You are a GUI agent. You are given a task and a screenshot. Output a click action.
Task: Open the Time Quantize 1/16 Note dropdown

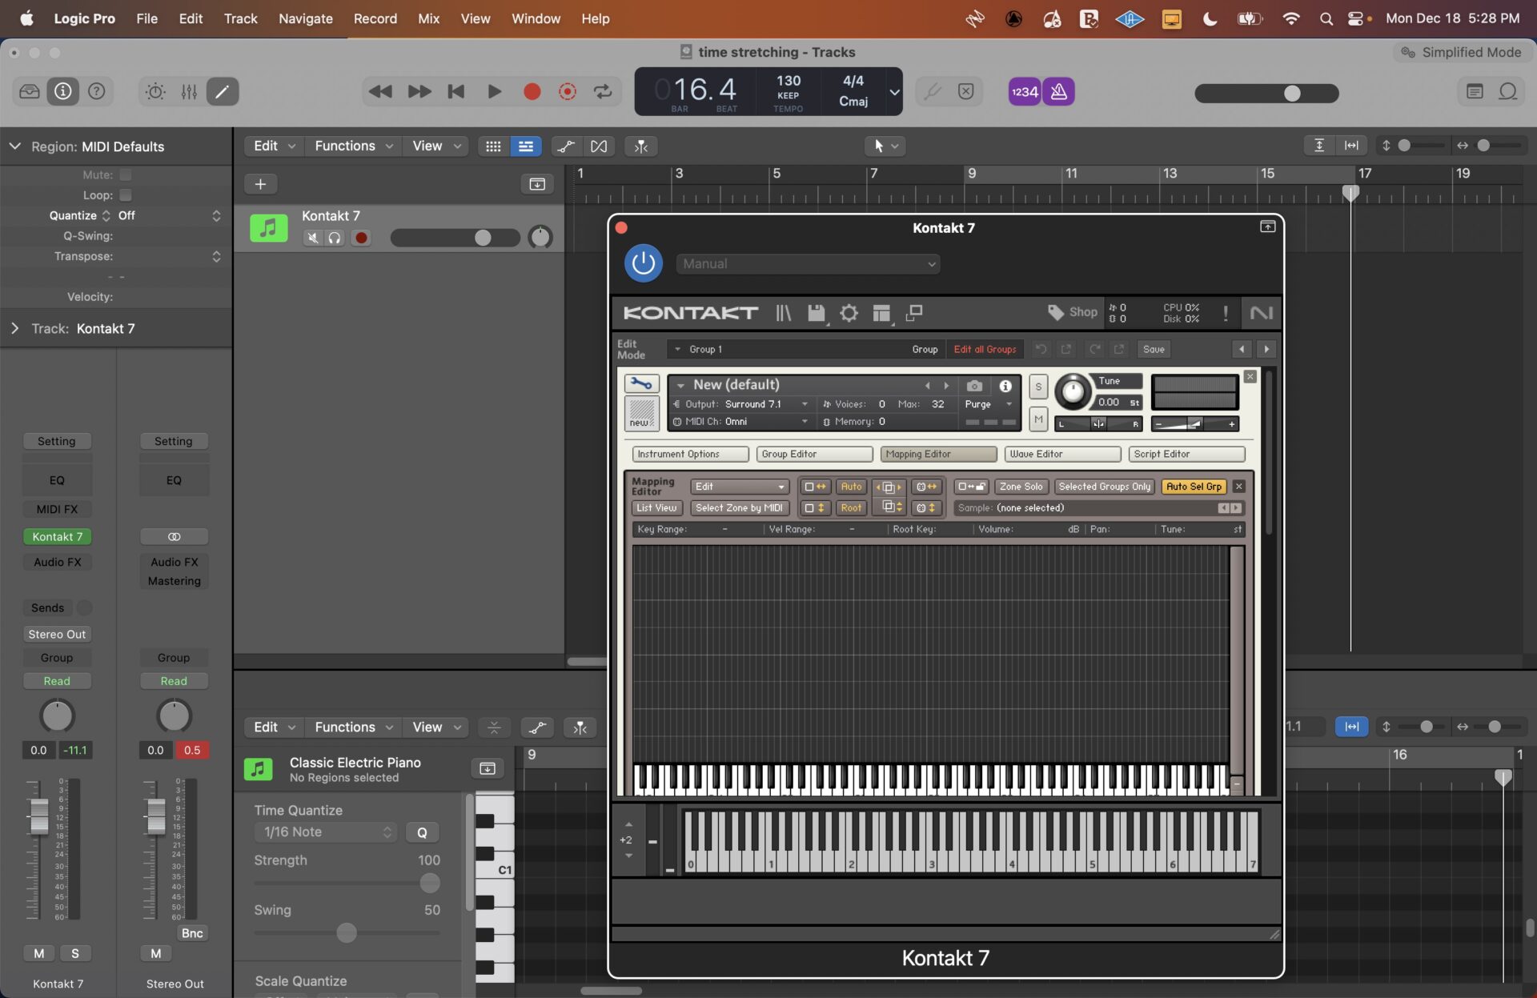point(325,832)
